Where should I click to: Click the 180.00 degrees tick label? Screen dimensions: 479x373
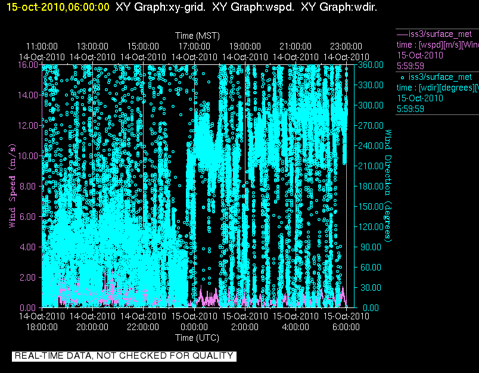371,186
